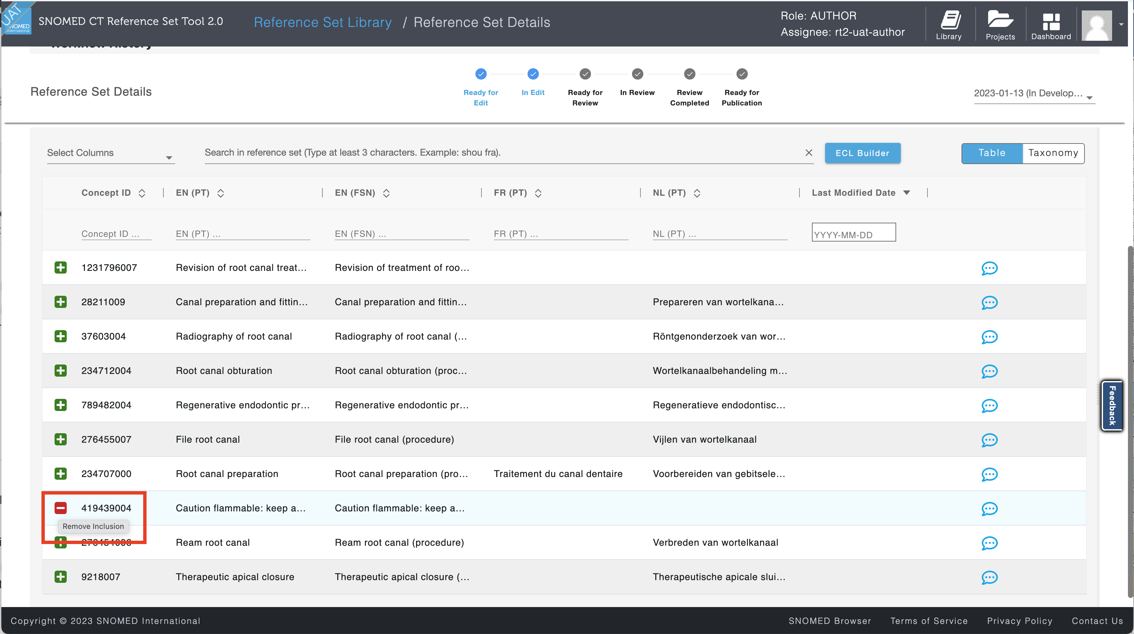Click the YYYY-MM-DD date filter field
This screenshot has height=634, width=1134.
pyautogui.click(x=854, y=232)
